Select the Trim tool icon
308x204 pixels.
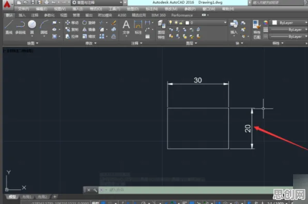[101, 23]
